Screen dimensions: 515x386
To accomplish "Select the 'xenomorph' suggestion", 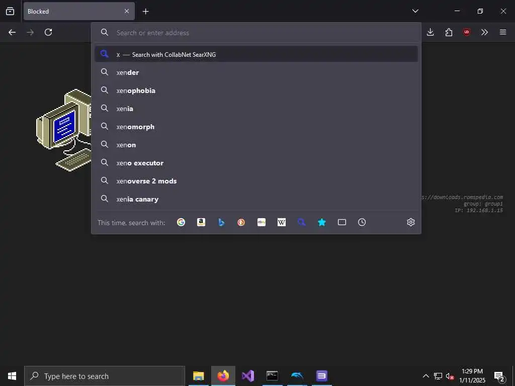I will pyautogui.click(x=256, y=126).
